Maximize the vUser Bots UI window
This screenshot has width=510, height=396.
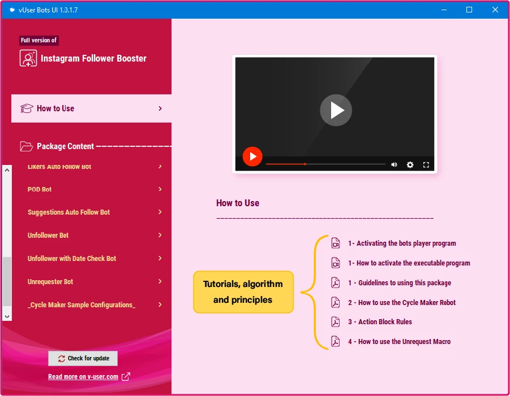click(x=469, y=10)
